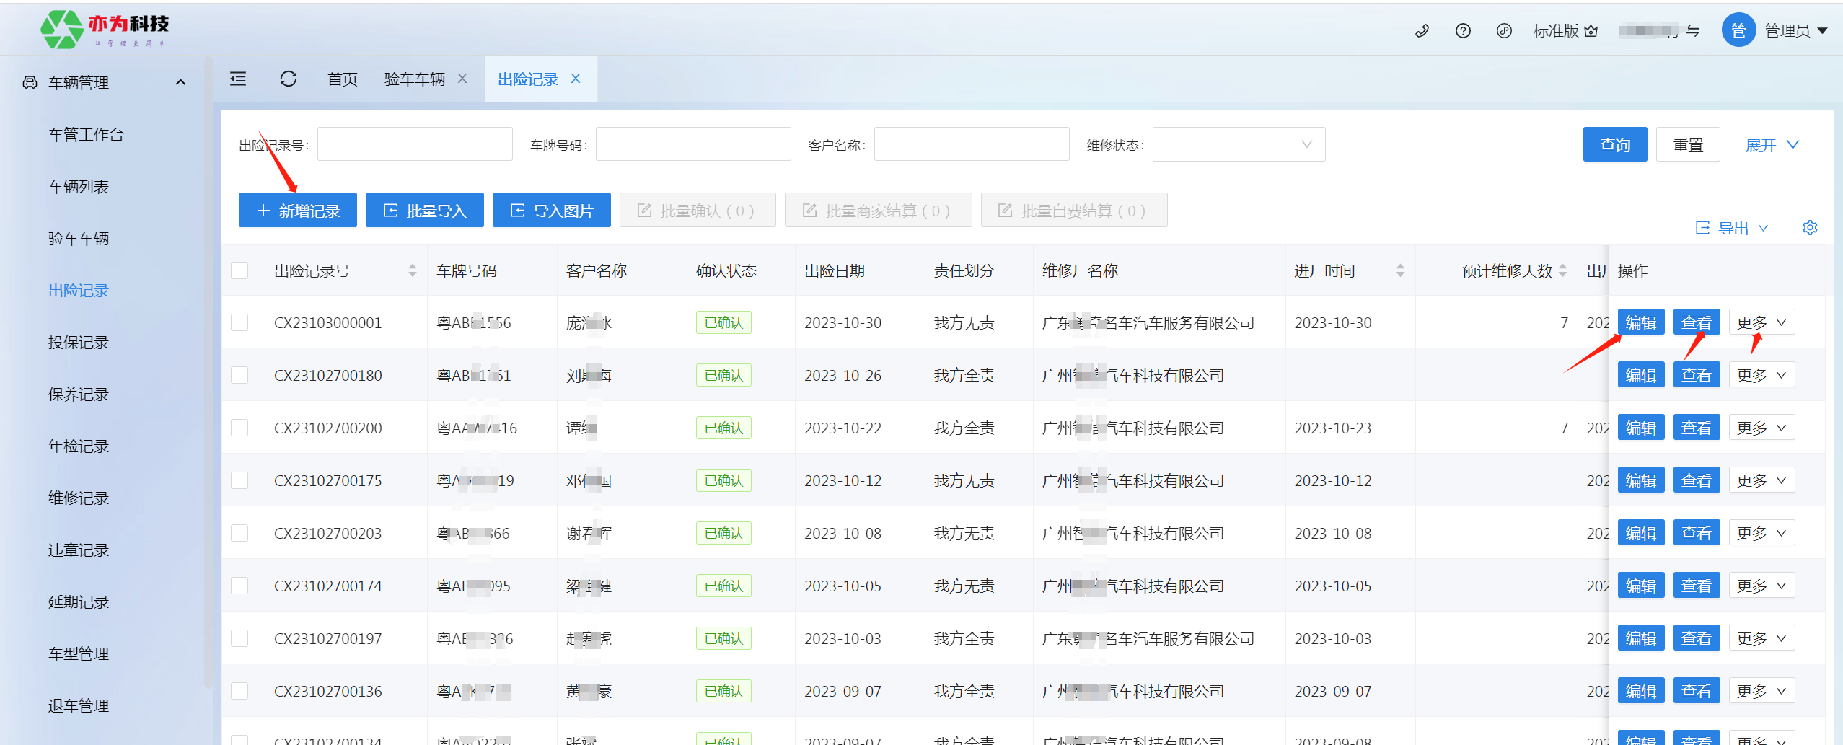1843x745 pixels.
Task: Focus the 车牌号码 input field
Action: click(692, 145)
